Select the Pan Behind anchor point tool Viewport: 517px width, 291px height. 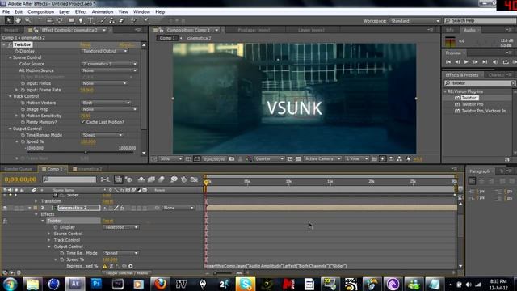point(60,20)
